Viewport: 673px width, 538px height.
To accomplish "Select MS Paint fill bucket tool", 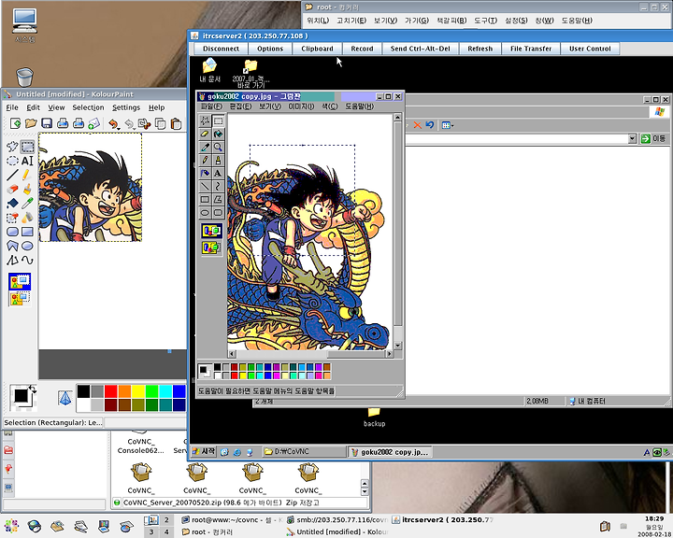I will tap(218, 134).
